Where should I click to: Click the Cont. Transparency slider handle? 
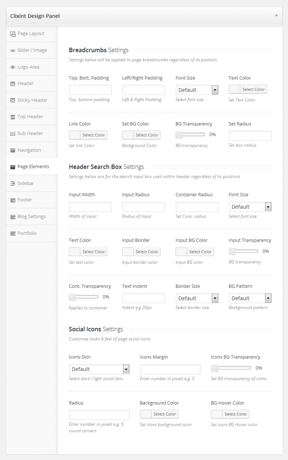[x=72, y=297]
